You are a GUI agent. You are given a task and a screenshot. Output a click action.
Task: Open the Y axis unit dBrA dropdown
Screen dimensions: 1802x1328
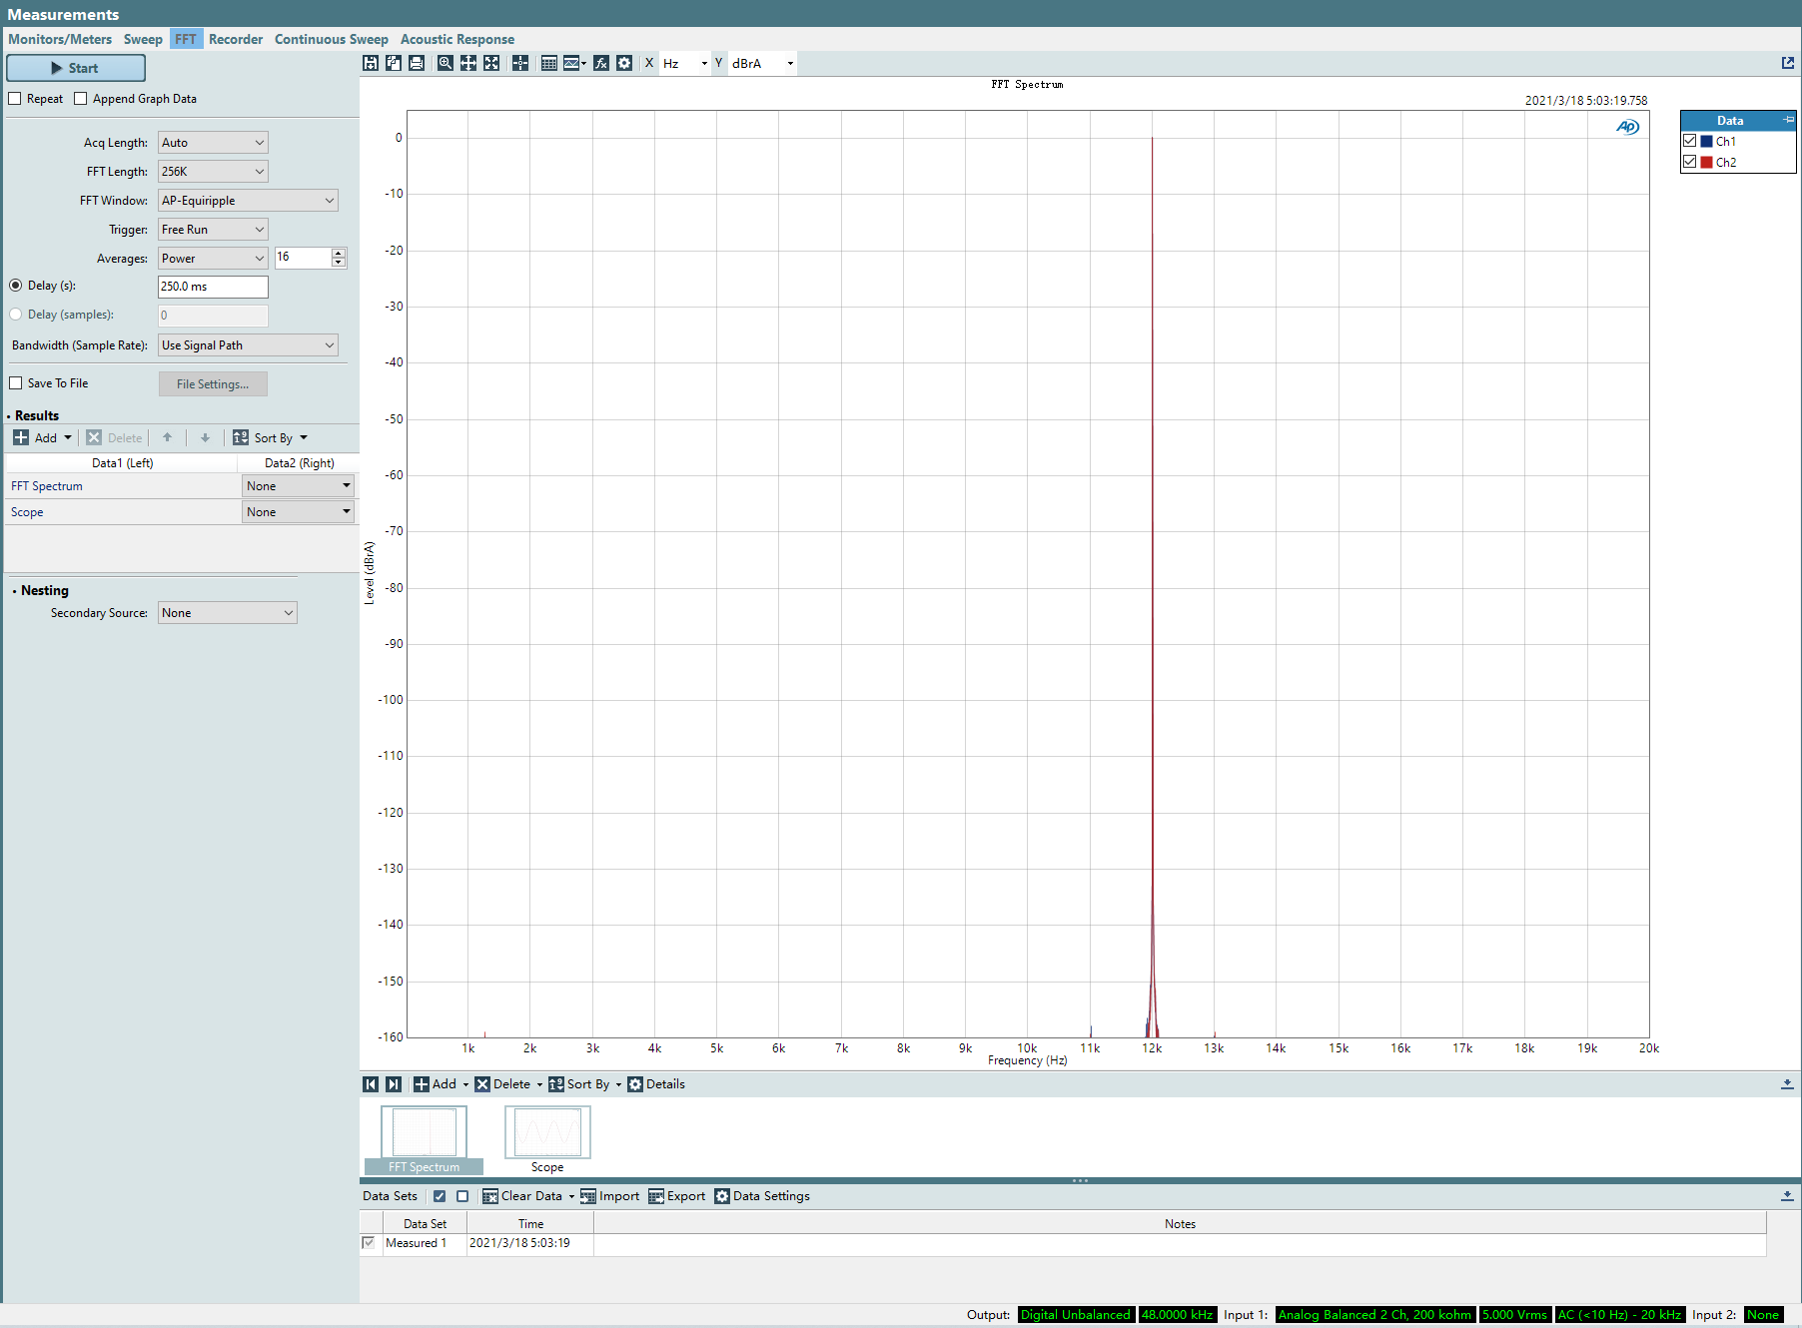point(762,63)
